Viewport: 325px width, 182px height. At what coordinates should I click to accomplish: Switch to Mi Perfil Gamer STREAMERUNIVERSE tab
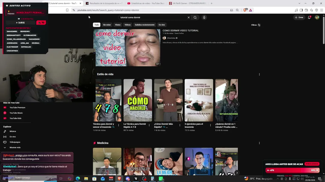(188, 3)
